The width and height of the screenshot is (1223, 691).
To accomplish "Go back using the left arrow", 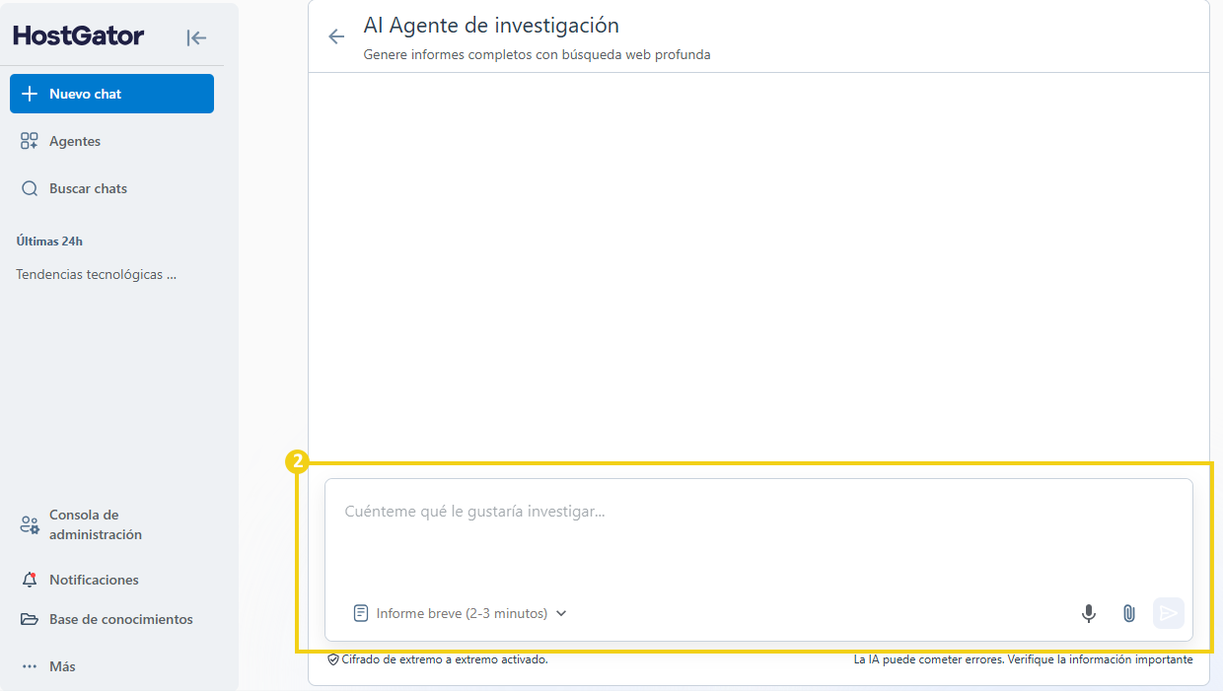I will click(x=336, y=36).
